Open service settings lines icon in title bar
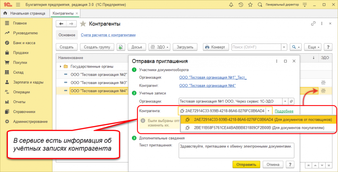 (304, 5)
